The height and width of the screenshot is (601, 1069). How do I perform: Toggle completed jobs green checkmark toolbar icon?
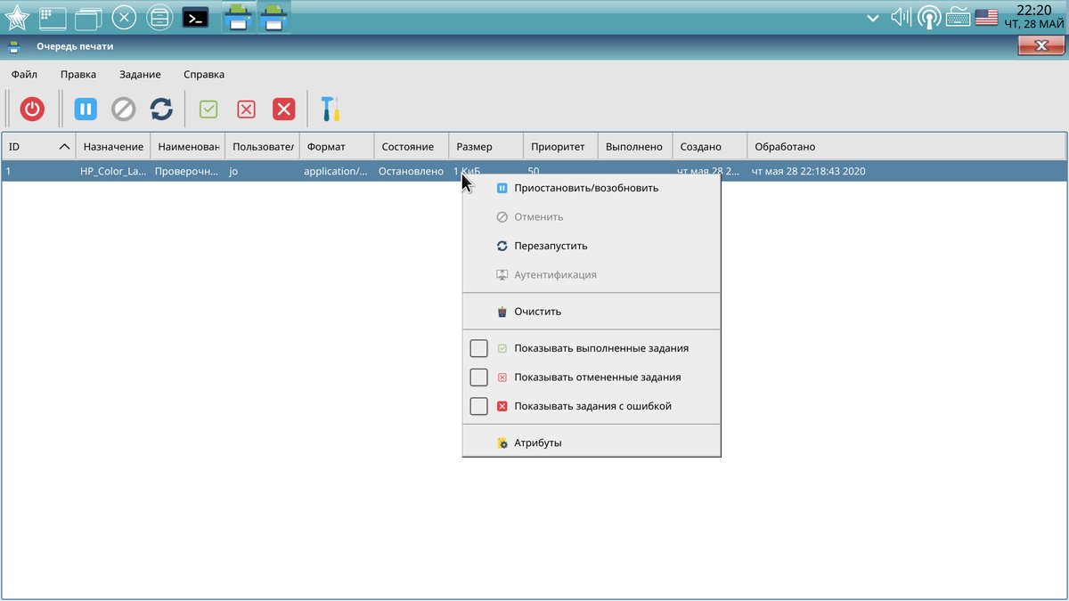click(208, 110)
